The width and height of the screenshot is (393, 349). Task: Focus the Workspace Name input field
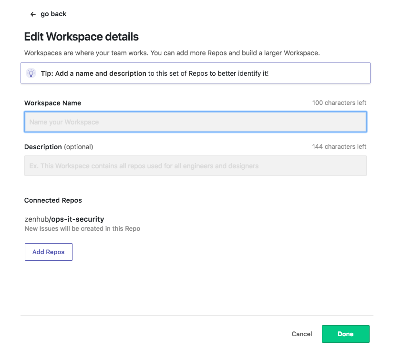[x=196, y=122]
